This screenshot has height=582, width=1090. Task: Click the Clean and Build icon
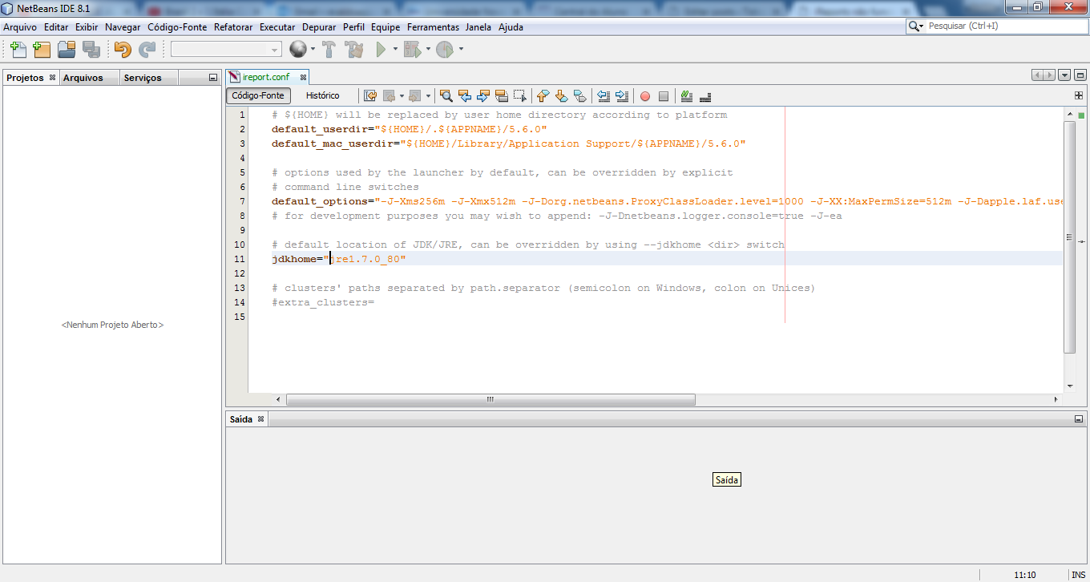click(x=354, y=50)
